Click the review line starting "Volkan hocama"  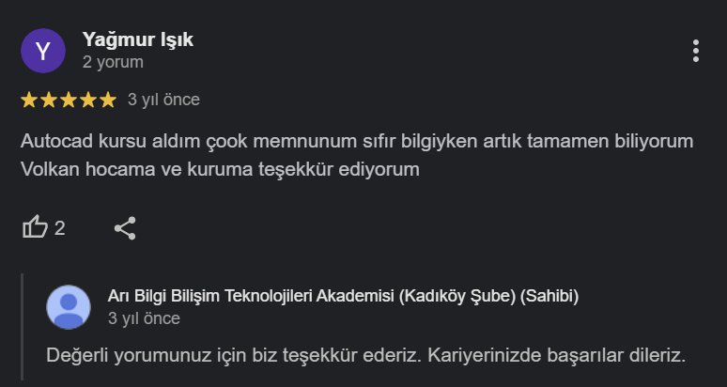point(220,170)
